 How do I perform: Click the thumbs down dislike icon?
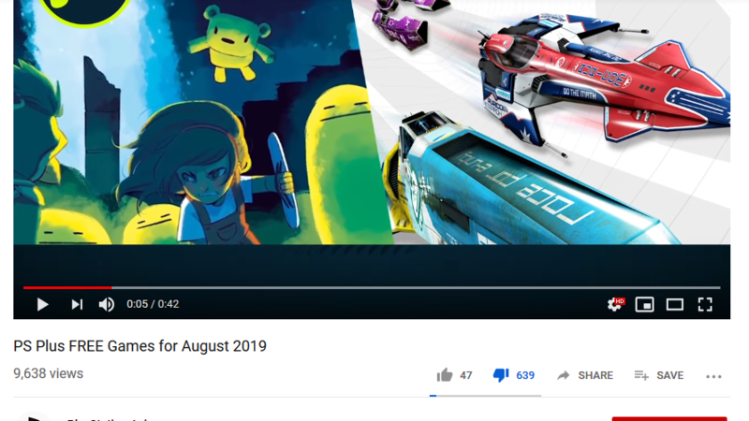coord(501,375)
